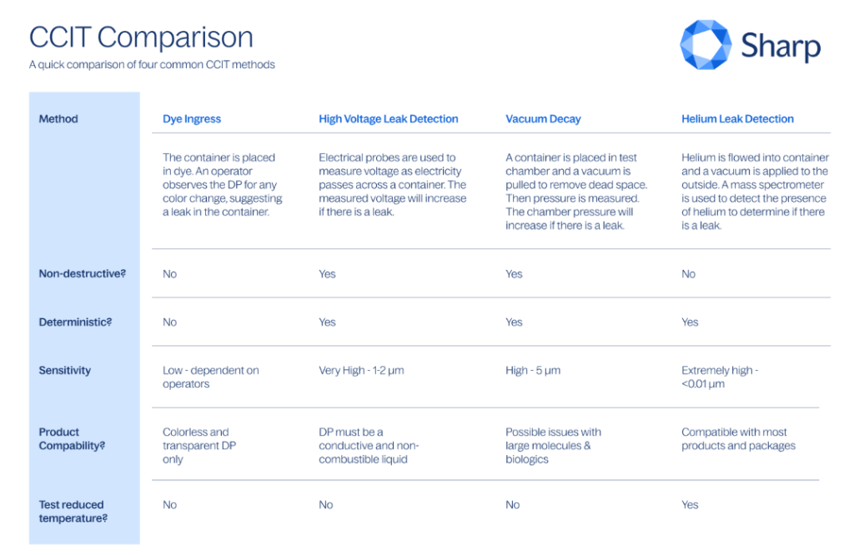The height and width of the screenshot is (555, 854).
Task: Click Yes under Helium for reduced temperature
Action: pos(691,504)
